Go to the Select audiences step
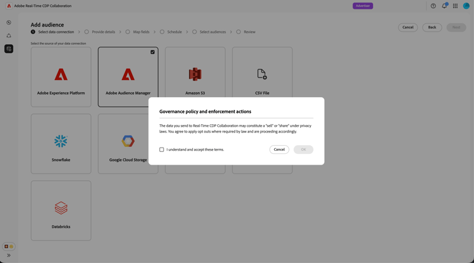 [x=209, y=32]
